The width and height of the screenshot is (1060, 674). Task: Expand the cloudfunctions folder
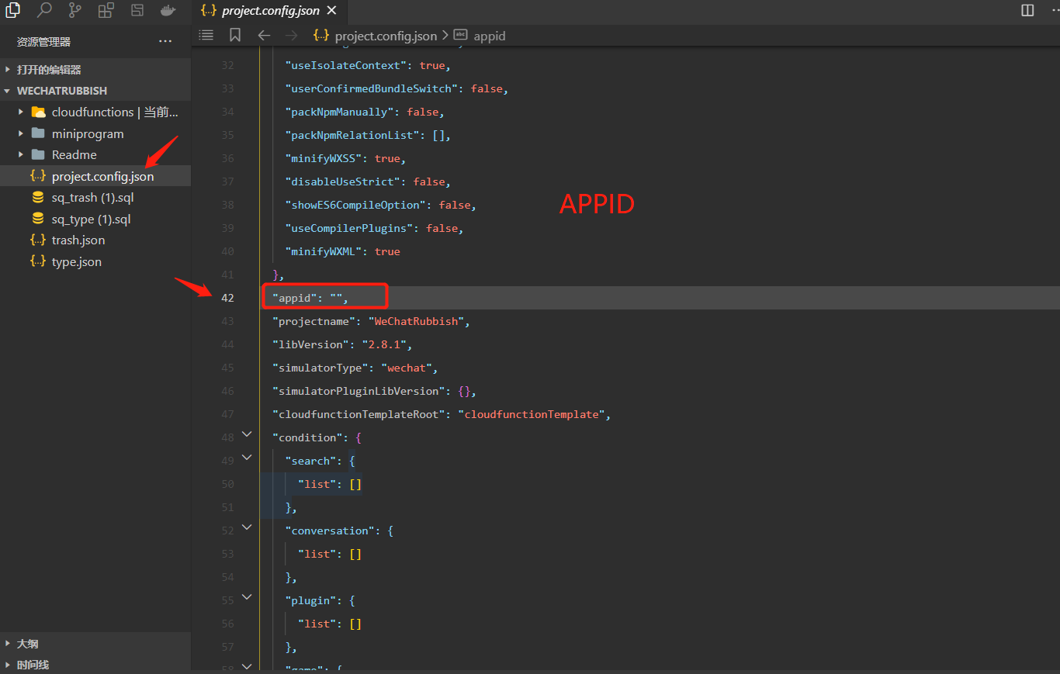coord(21,112)
